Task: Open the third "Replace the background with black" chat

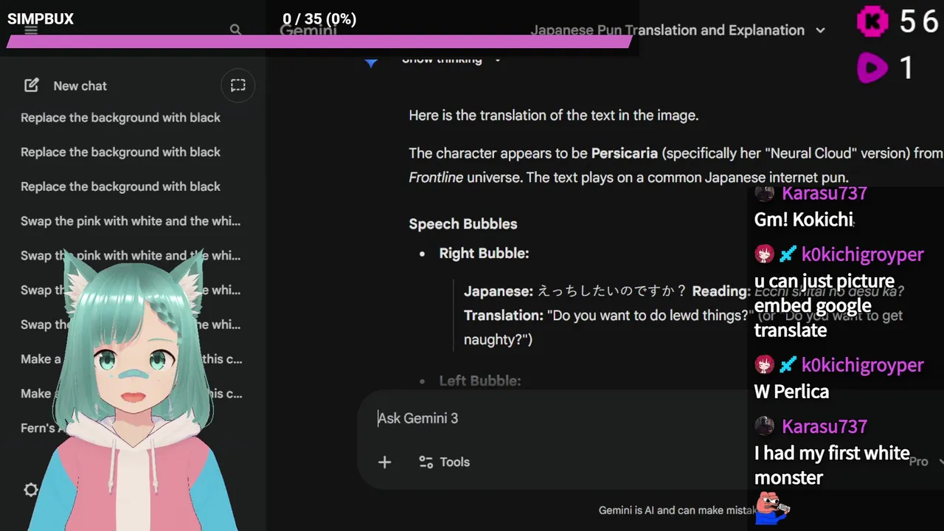Action: point(120,187)
